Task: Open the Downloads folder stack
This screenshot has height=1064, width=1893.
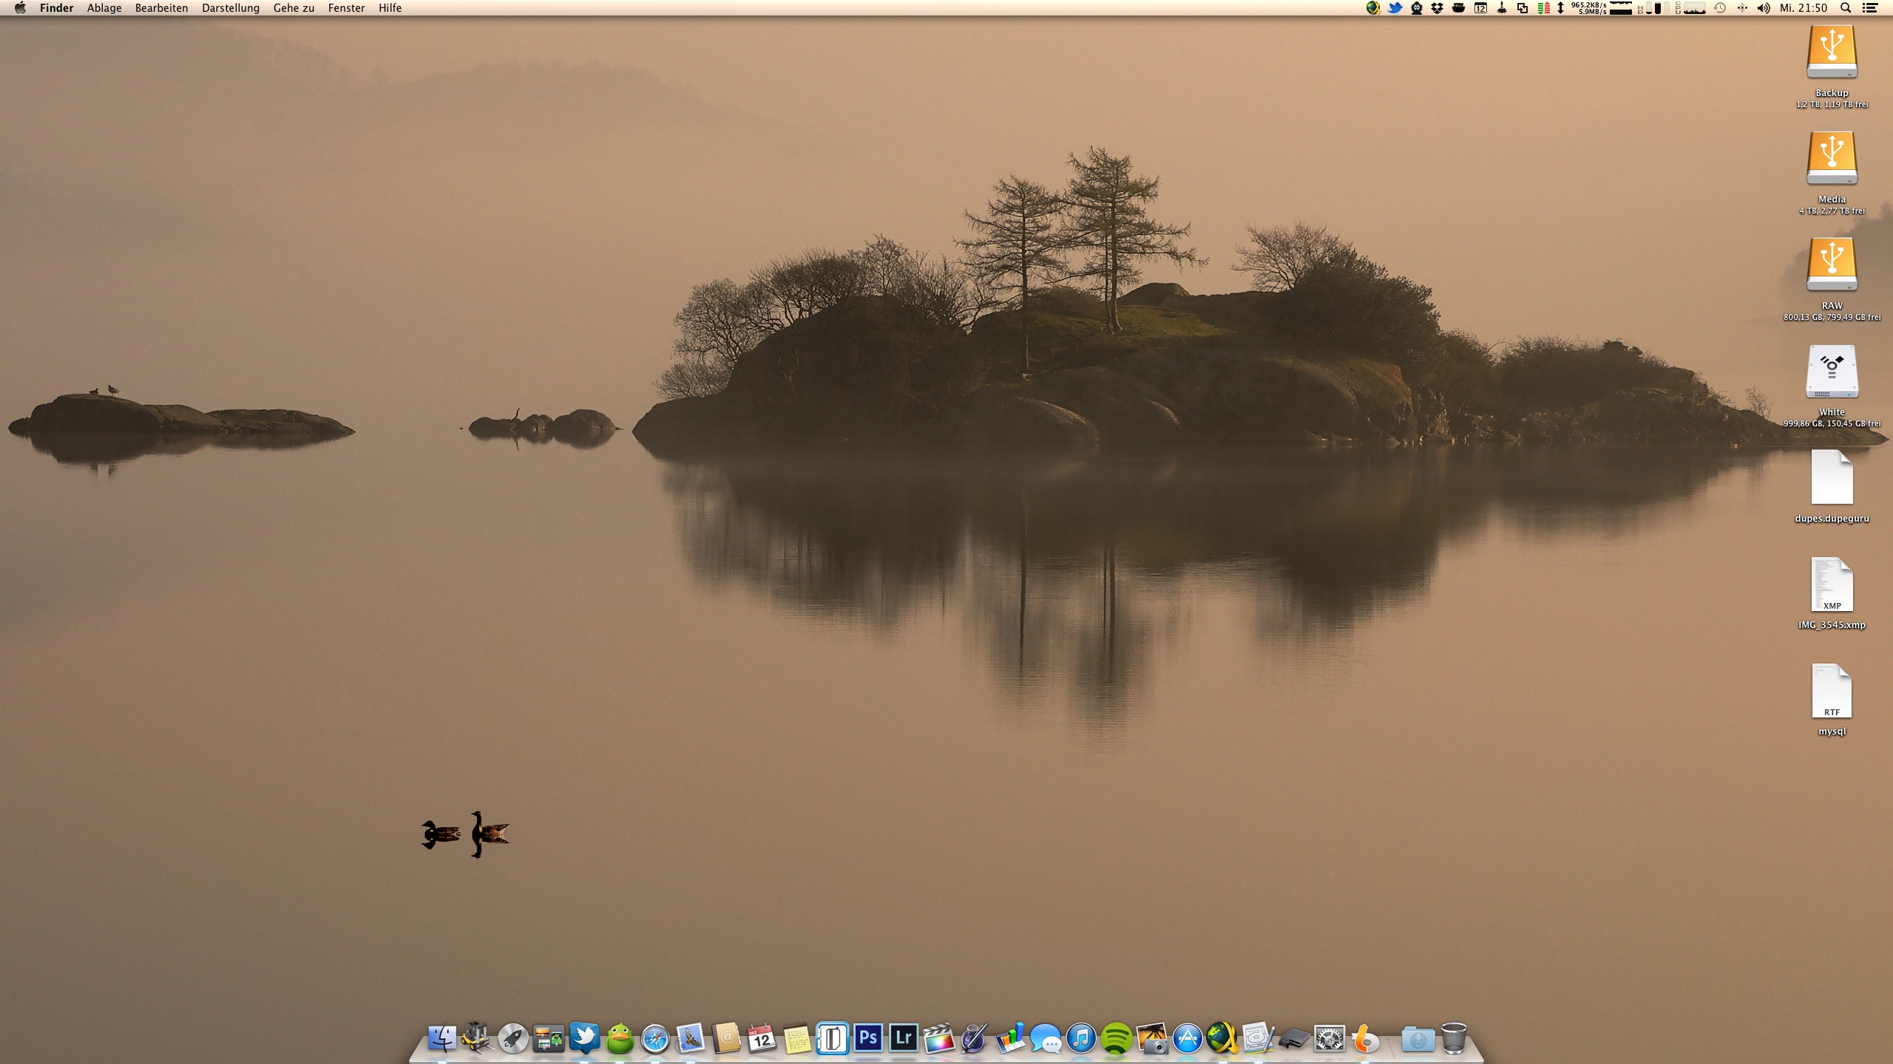Action: pyautogui.click(x=1418, y=1038)
